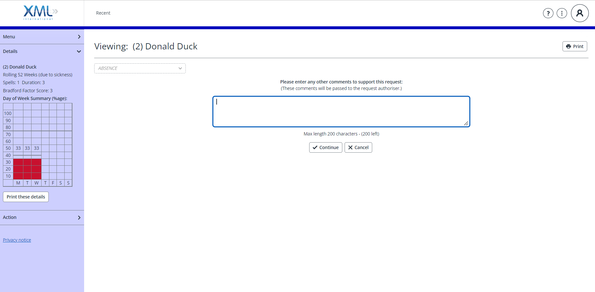This screenshot has height=292, width=595.
Task: Click 'Bradford Factor Score: 3' text
Action: (x=28, y=91)
